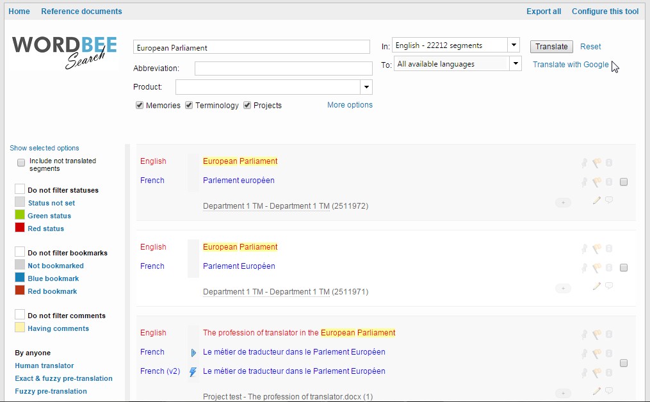Click the pencil edit icon for Department 1 TM (2511972)
650x402 pixels.
pos(597,200)
